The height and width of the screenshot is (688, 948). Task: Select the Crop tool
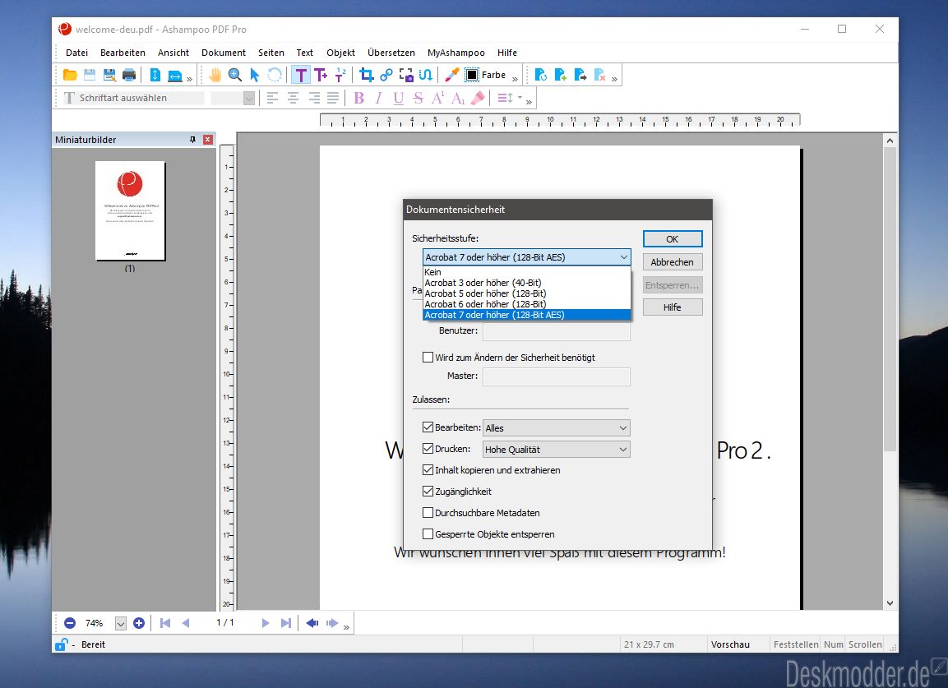tap(367, 75)
